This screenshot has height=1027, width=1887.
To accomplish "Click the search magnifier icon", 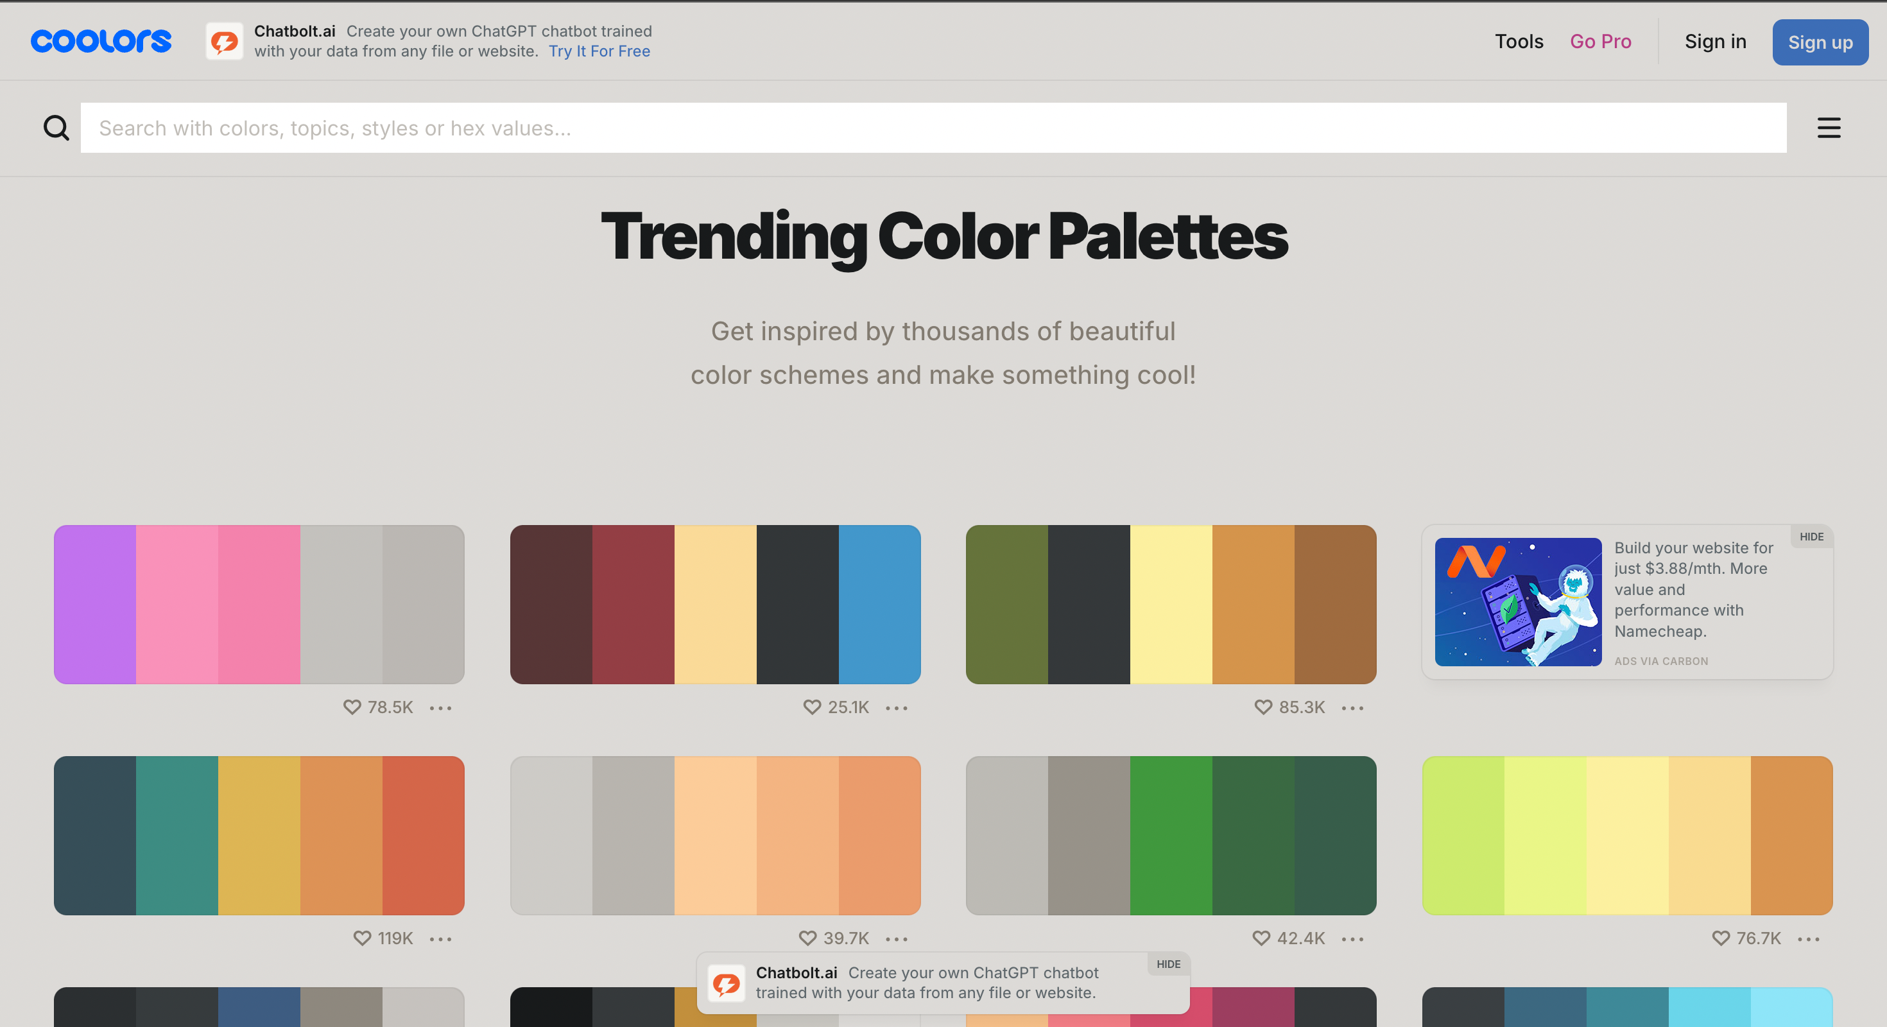I will coord(56,128).
